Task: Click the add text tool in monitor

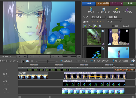Action: 19,56
